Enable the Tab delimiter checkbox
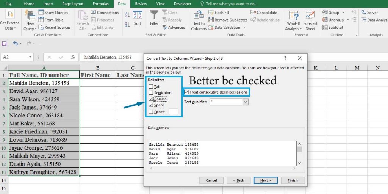388x194 pixels. 151,87
